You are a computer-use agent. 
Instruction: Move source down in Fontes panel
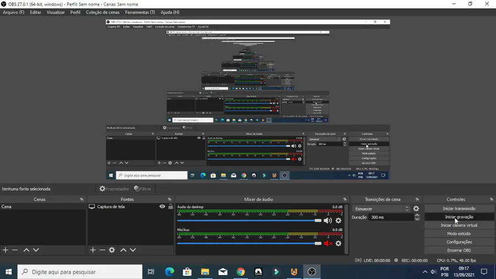point(133,250)
